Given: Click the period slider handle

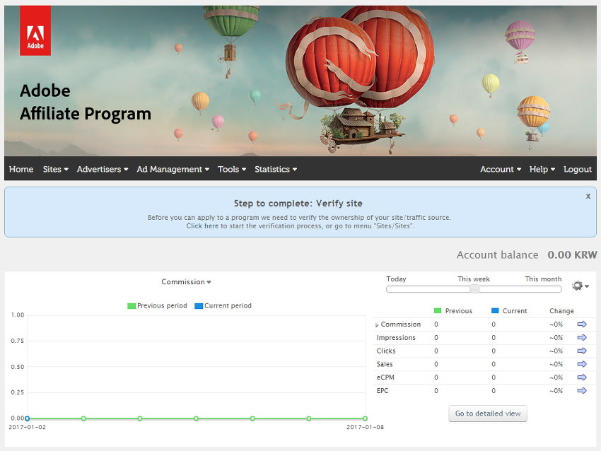Looking at the screenshot, I should (474, 289).
